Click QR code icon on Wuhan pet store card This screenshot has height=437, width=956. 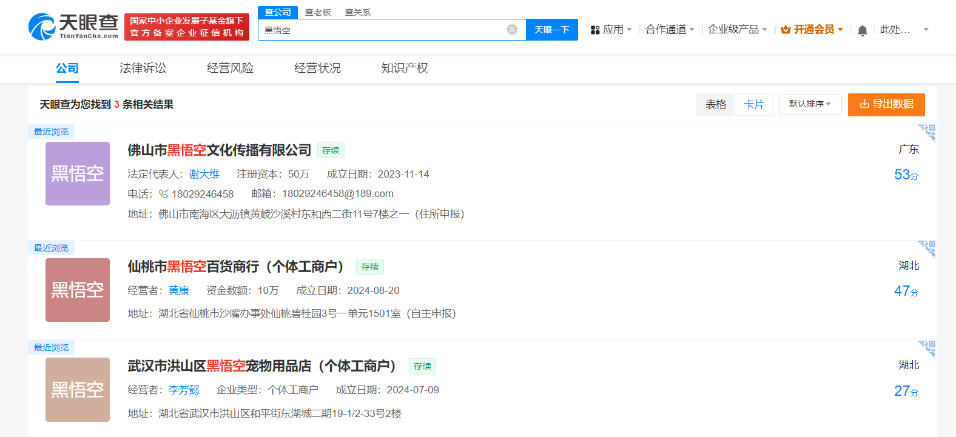(927, 349)
